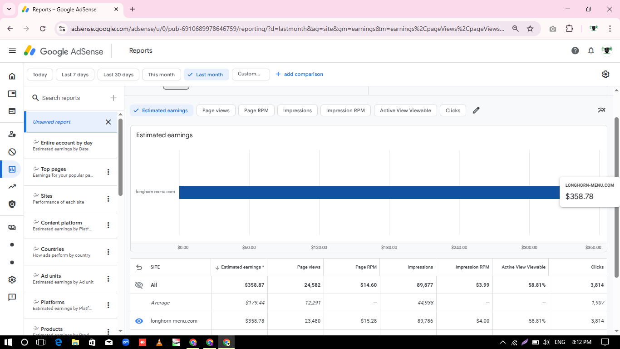Click the Chrome address bar URL
The width and height of the screenshot is (620, 349).
[x=287, y=29]
